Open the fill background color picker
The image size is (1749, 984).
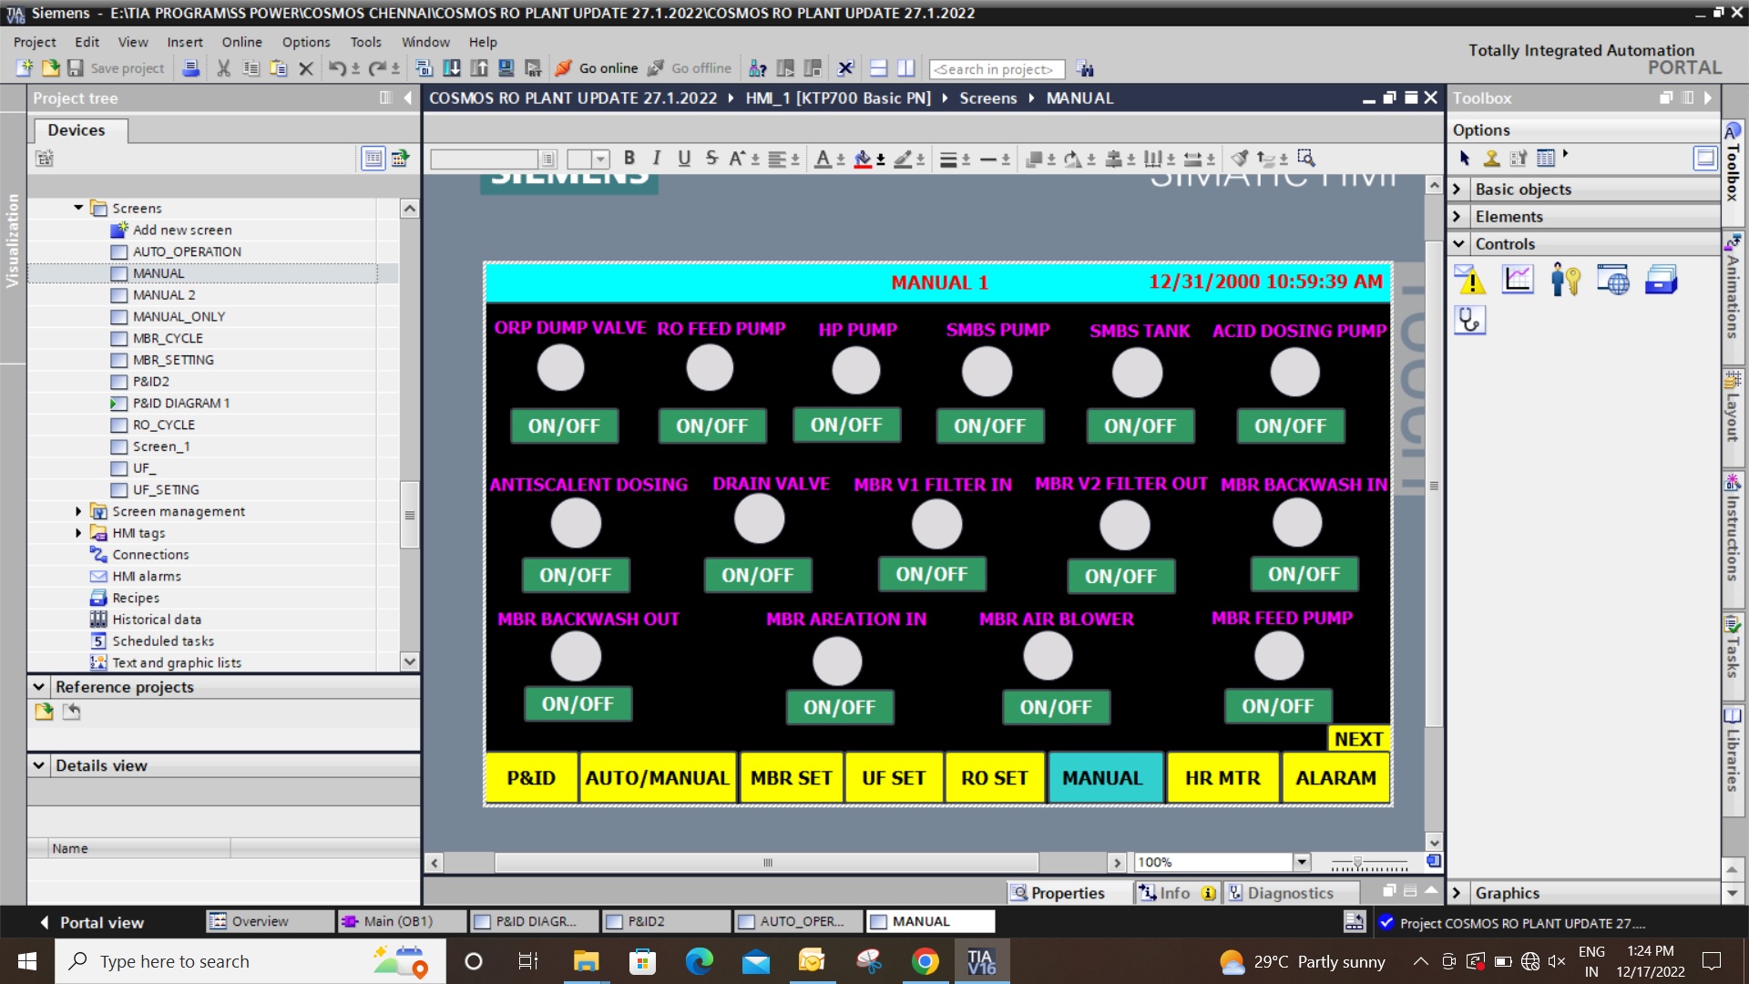click(x=880, y=159)
